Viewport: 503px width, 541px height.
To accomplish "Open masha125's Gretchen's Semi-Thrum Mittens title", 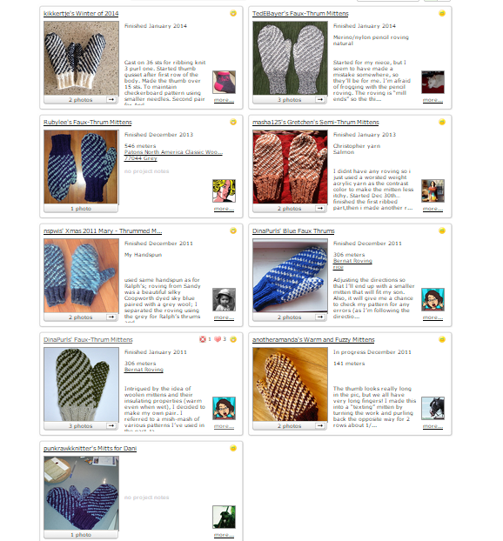I will click(316, 122).
